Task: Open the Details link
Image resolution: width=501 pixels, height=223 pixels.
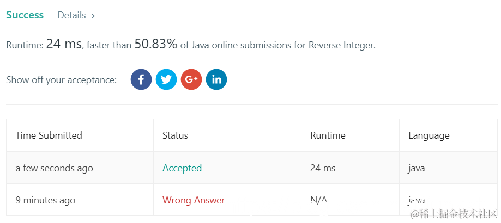Action: pos(71,15)
